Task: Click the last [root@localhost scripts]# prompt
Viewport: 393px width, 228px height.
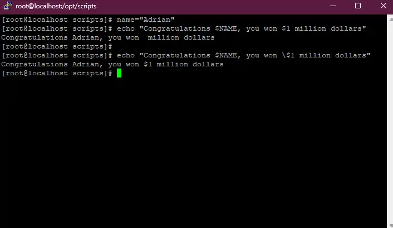Action: point(57,74)
